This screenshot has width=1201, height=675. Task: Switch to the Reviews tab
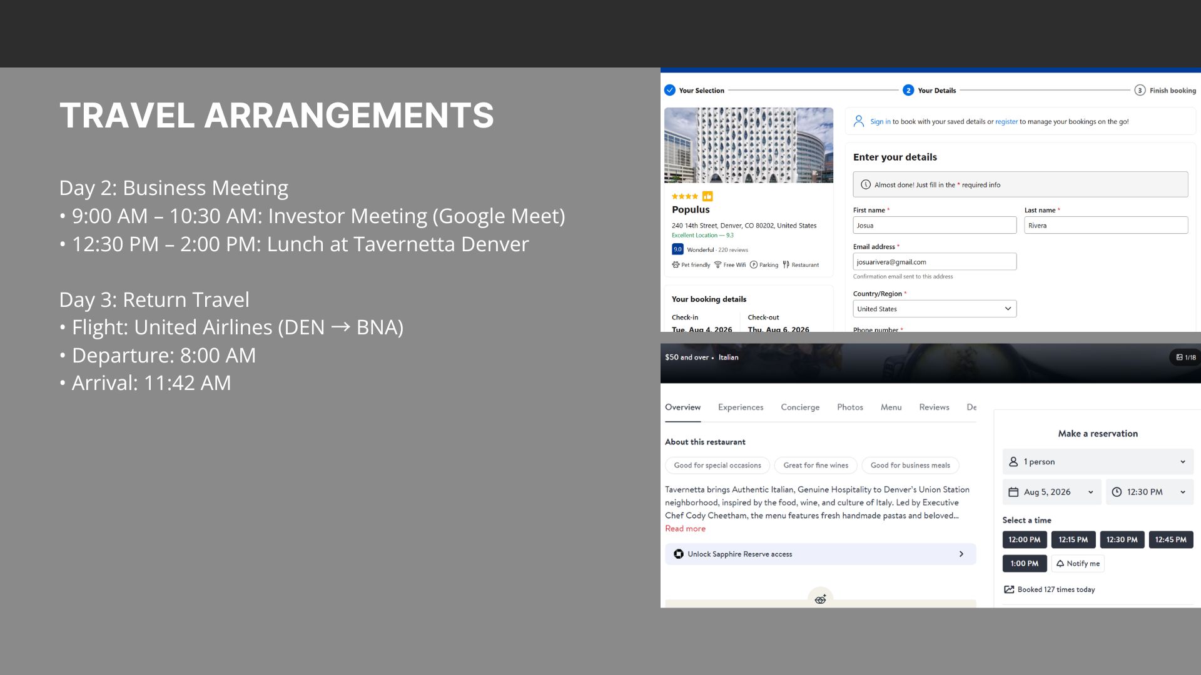pyautogui.click(x=934, y=407)
